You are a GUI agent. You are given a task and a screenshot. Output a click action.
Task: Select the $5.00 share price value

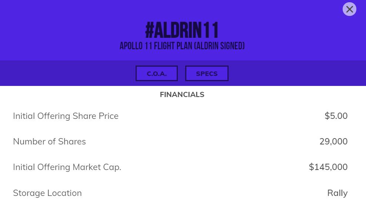336,116
